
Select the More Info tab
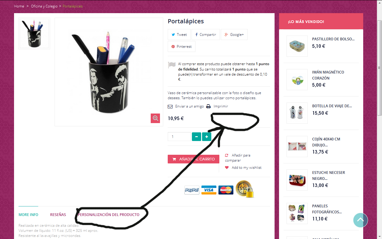28,215
